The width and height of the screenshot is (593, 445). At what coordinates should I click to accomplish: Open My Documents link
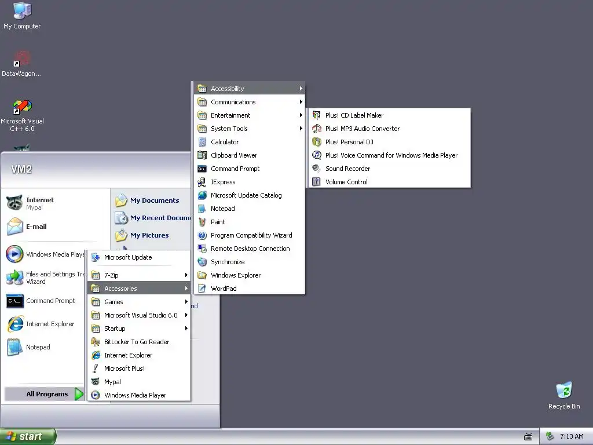pyautogui.click(x=147, y=200)
